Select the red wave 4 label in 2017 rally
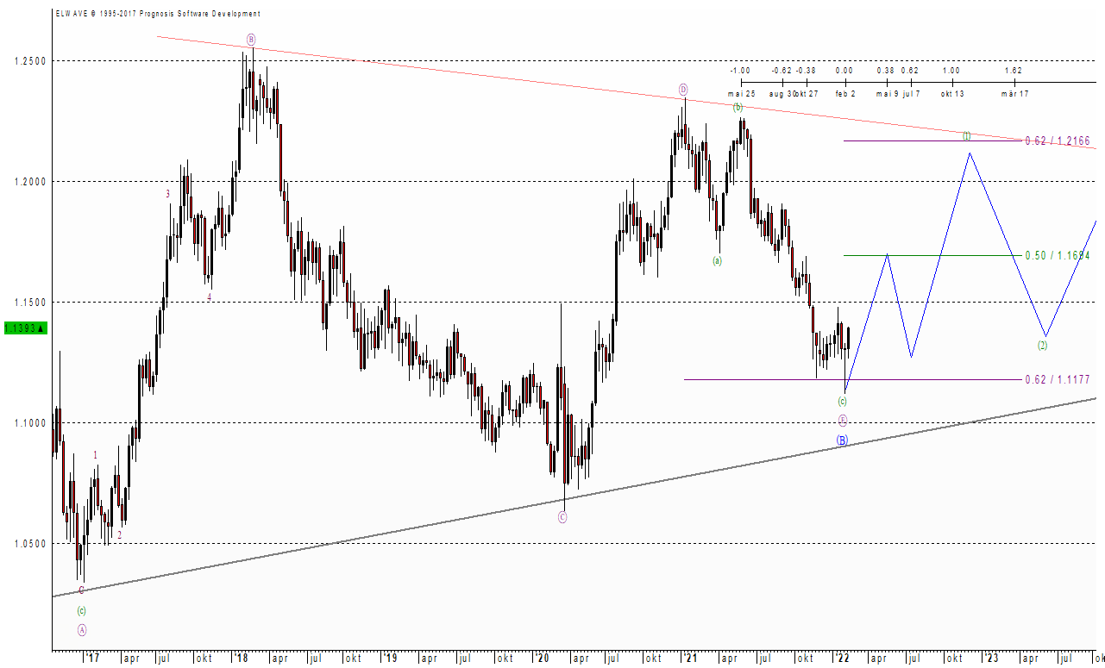Screen dimensions: 1105x668 (209, 297)
